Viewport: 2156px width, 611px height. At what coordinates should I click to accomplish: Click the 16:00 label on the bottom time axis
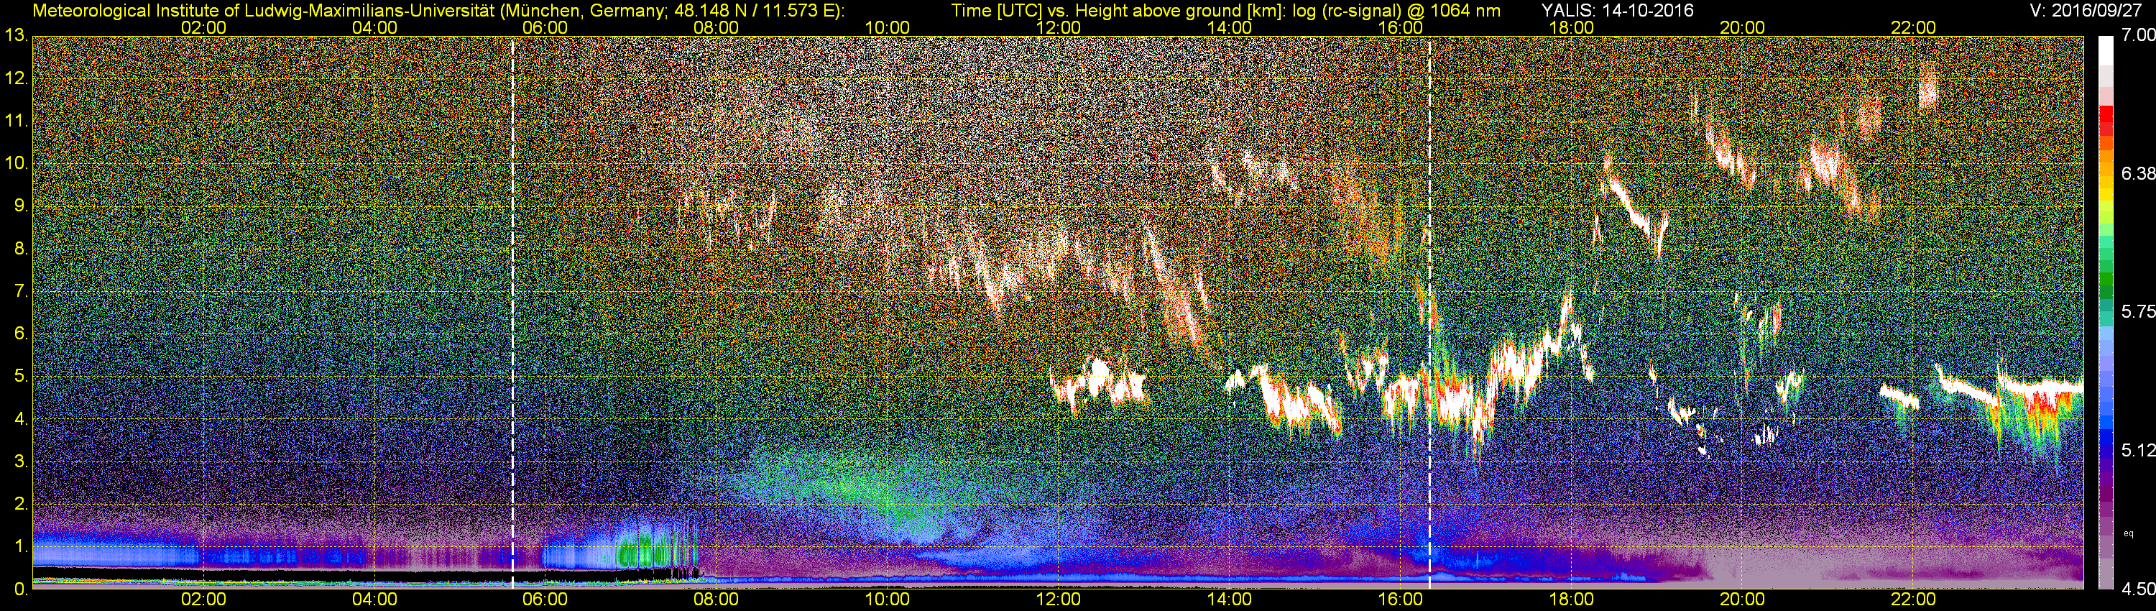(x=1400, y=600)
